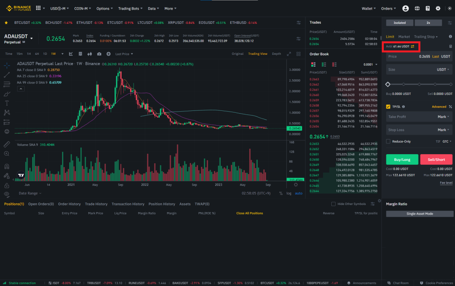
Task: Open ticker bar settings sliders icon
Action: pos(299,23)
